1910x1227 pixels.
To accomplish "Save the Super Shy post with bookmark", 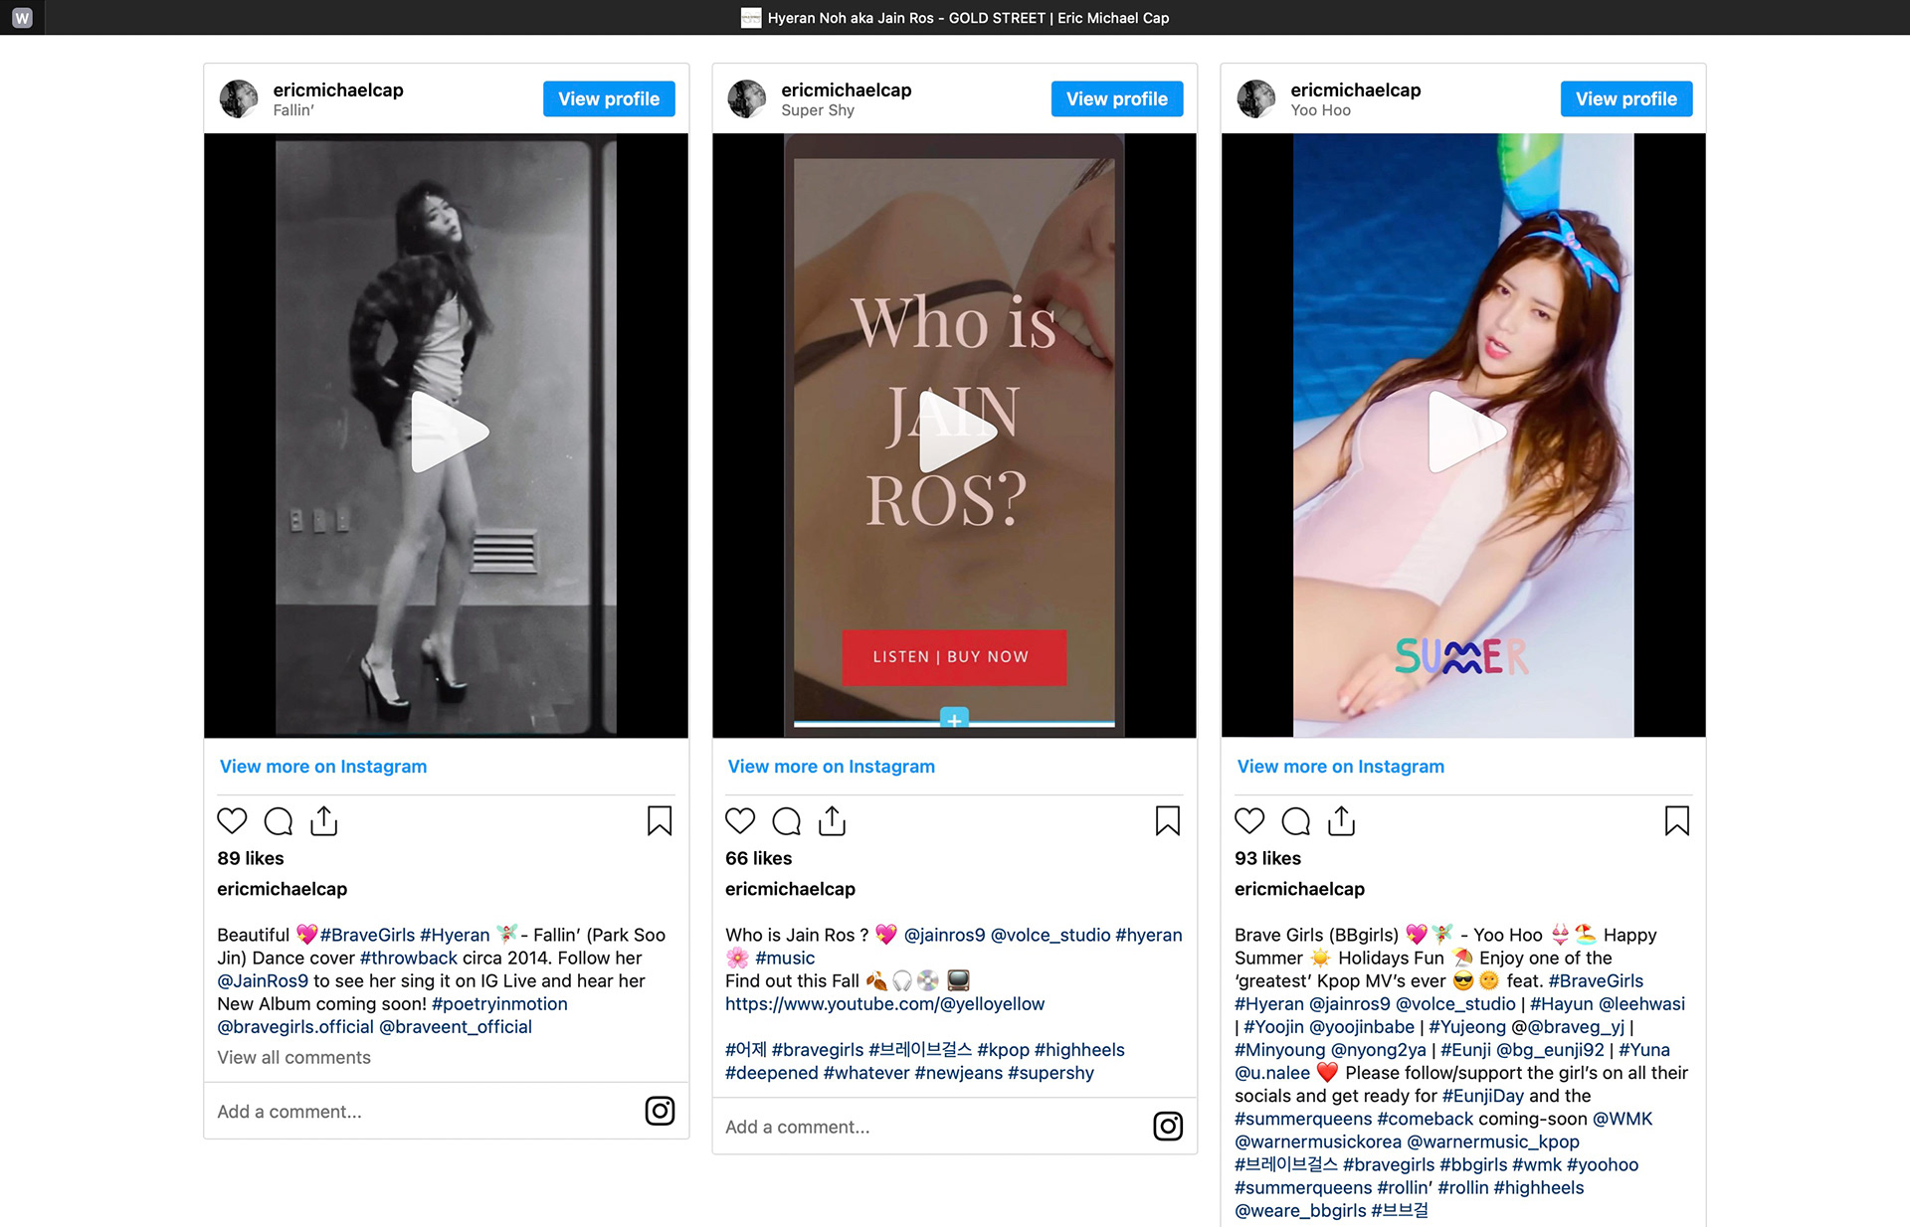I will click(x=1168, y=821).
